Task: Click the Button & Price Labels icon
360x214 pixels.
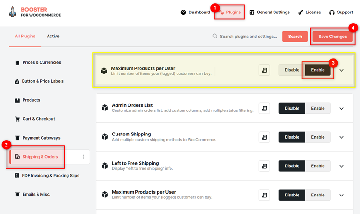Action: pyautogui.click(x=17, y=81)
